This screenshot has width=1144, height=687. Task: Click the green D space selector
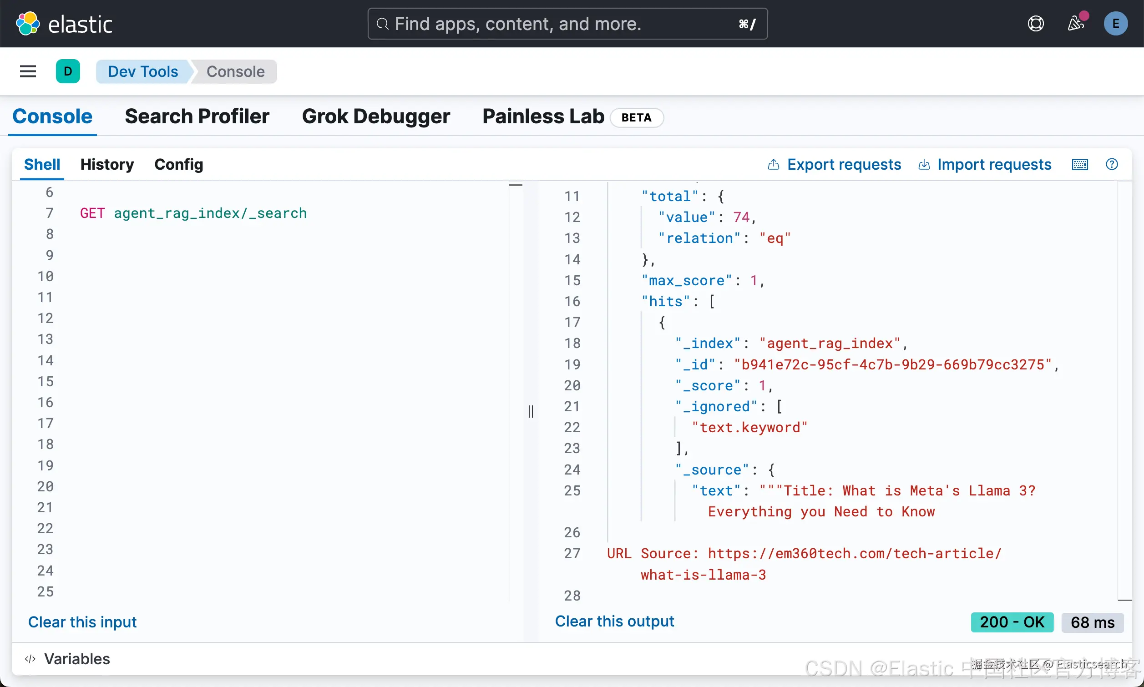[68, 71]
